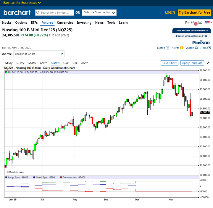
Task: Select the 3-Mth chart period
Action: 43,63
